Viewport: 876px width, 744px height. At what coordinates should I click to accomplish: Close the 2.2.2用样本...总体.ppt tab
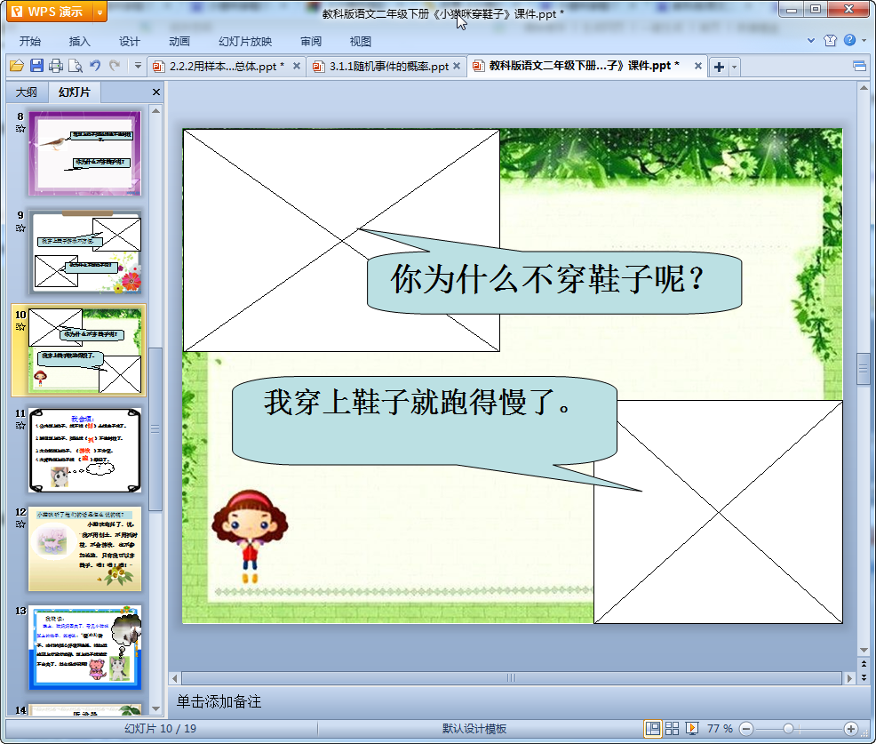pyautogui.click(x=297, y=66)
